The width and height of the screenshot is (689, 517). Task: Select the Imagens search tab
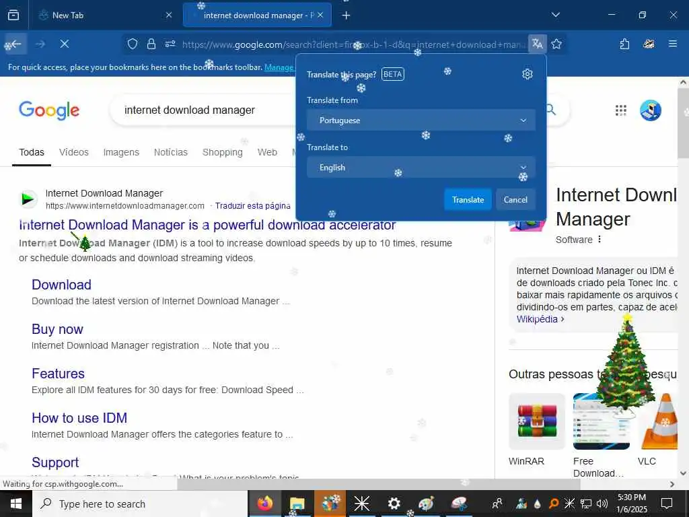click(x=121, y=153)
